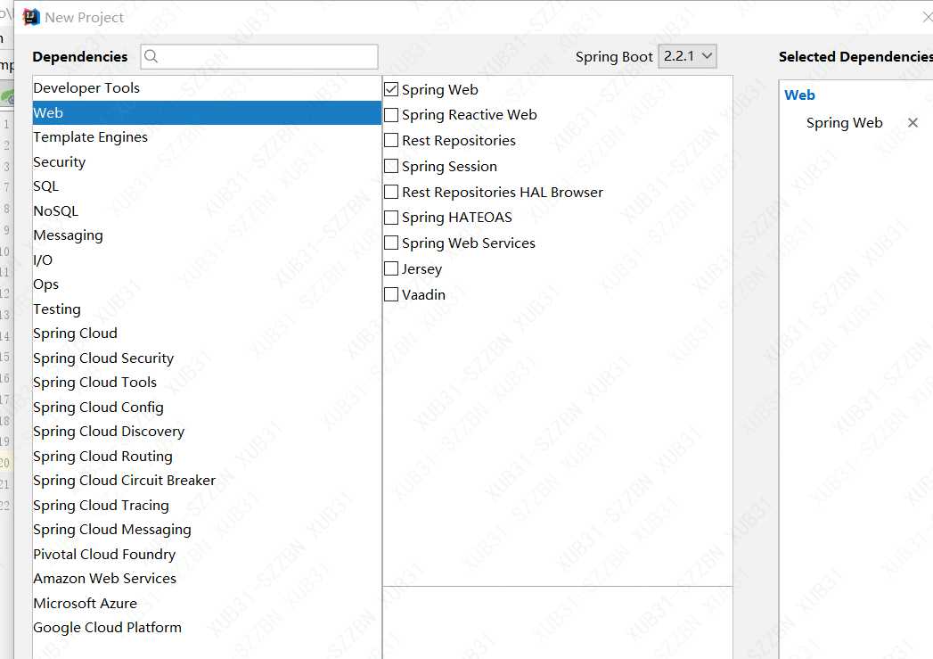The image size is (933, 659).
Task: Select Pivotal Cloud Foundry category
Action: [207, 555]
